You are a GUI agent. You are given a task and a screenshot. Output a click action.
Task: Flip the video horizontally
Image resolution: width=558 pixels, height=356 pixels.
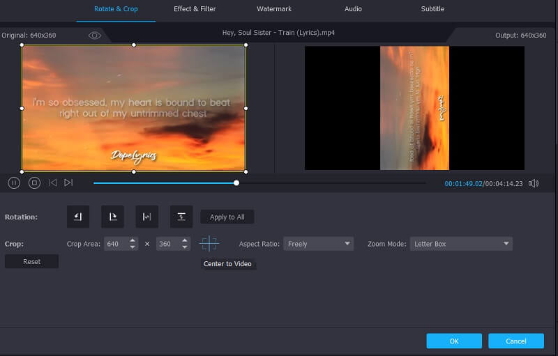[146, 217]
